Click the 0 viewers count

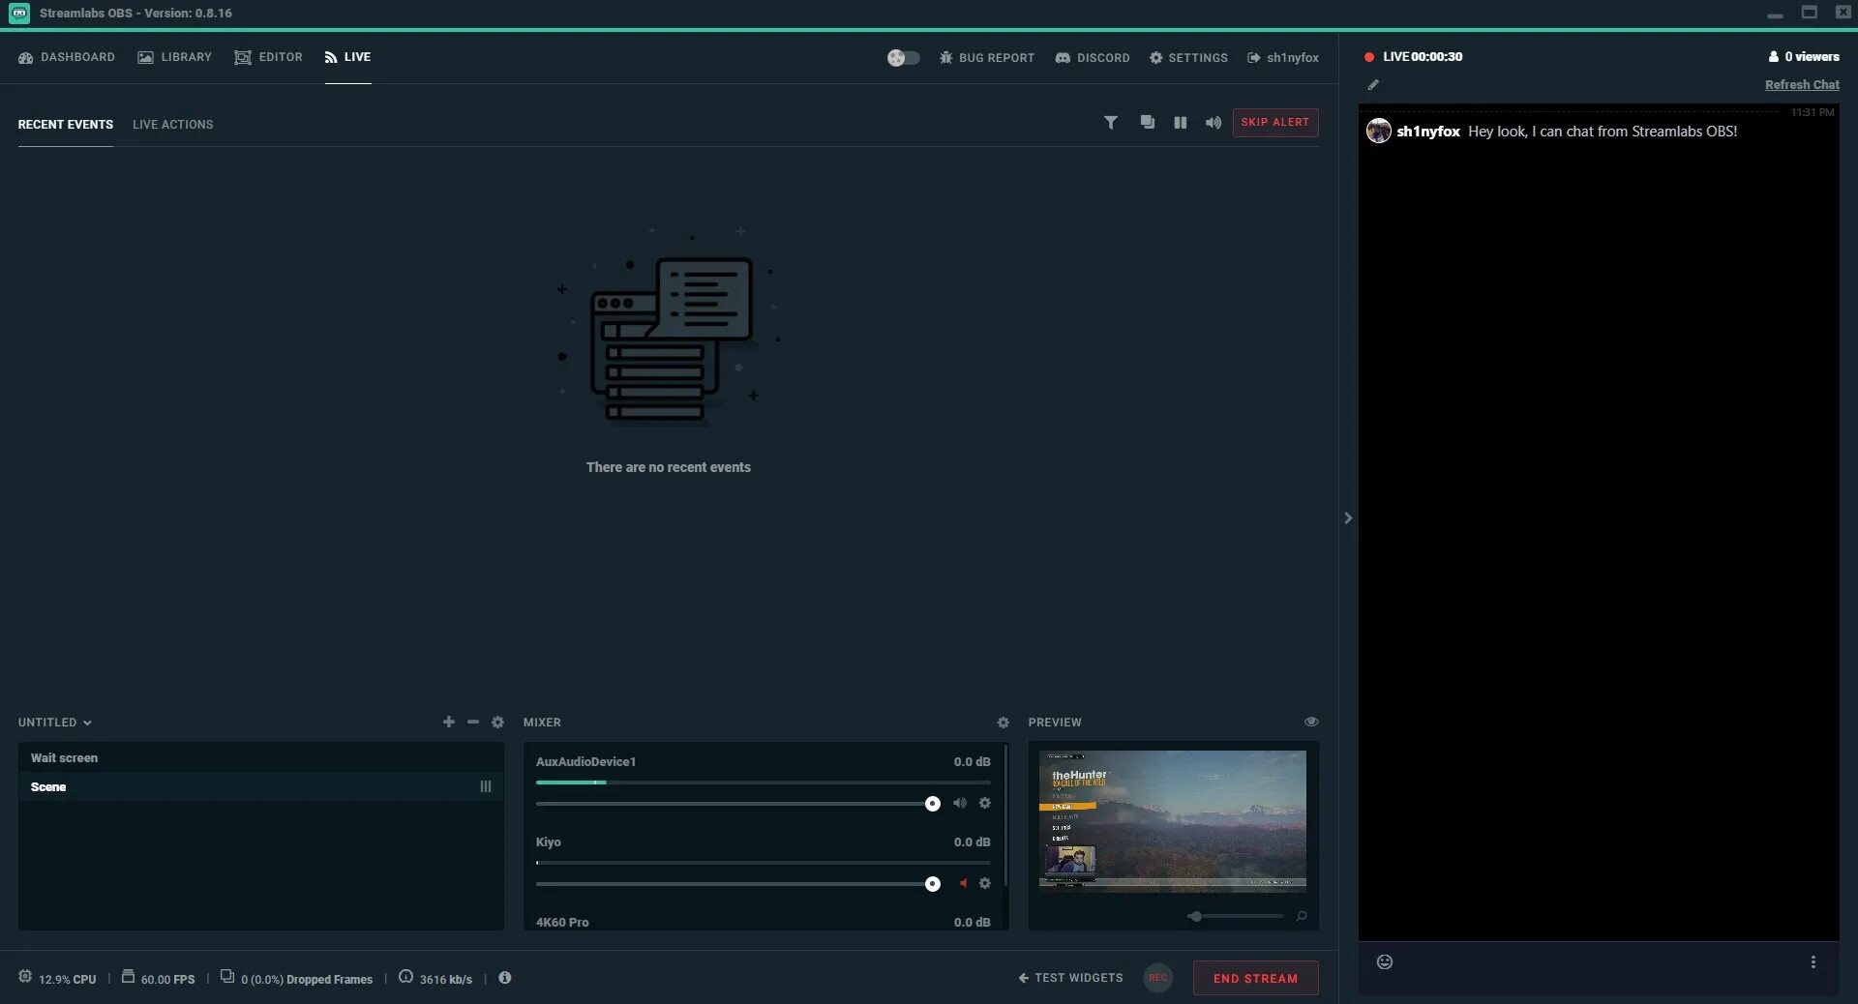[x=1804, y=57]
